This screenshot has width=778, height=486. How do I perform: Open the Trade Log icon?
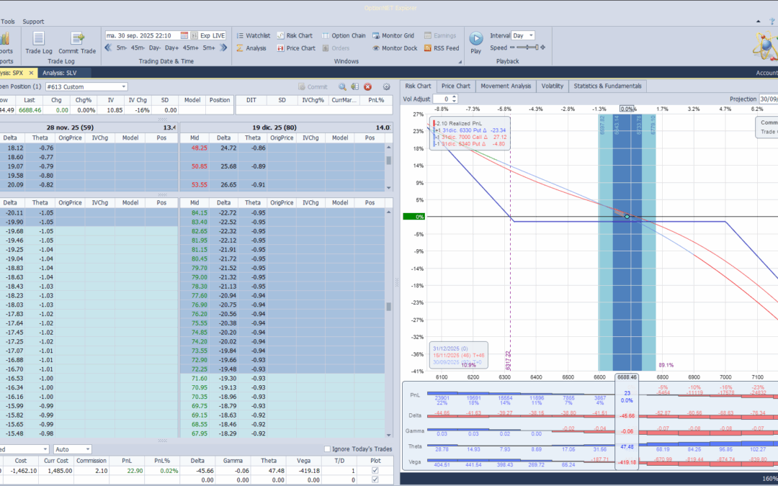39,40
